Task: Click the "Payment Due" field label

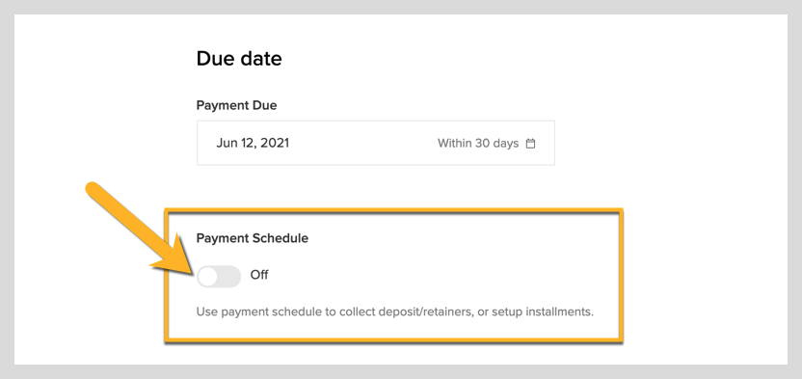Action: coord(236,105)
